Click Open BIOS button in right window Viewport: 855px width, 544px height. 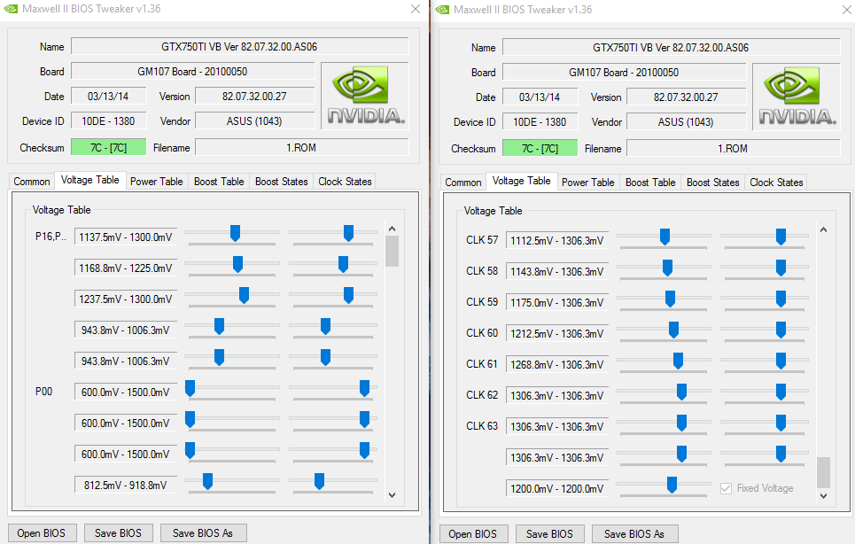(473, 534)
